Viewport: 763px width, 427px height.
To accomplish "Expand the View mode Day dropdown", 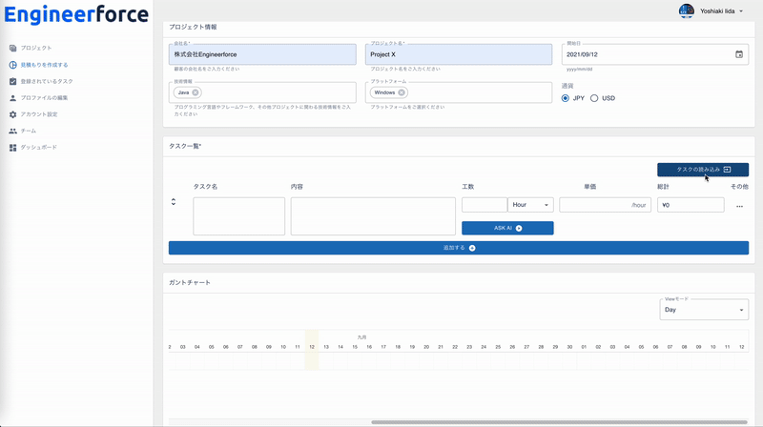I will pyautogui.click(x=704, y=310).
